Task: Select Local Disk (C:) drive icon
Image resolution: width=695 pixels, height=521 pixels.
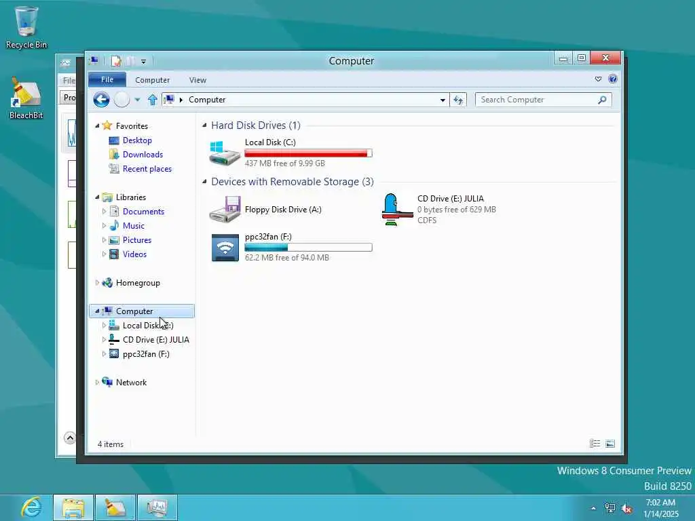Action: pyautogui.click(x=225, y=153)
